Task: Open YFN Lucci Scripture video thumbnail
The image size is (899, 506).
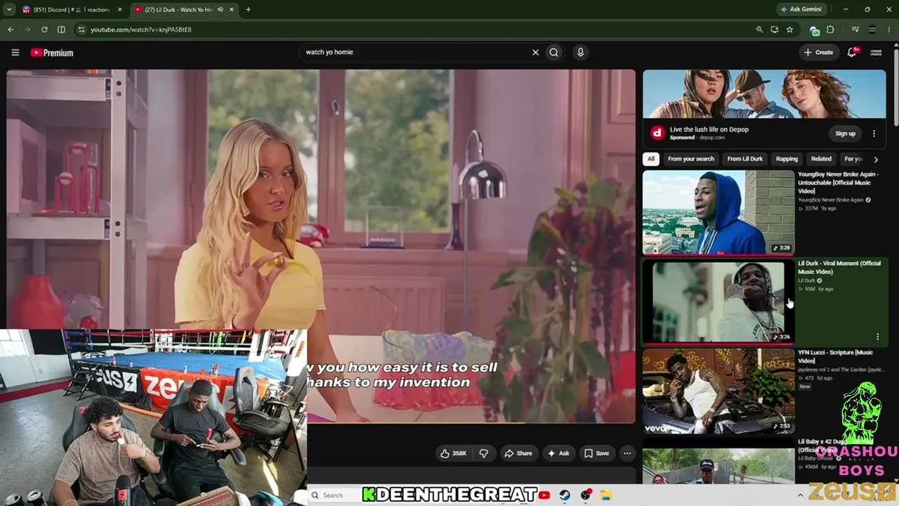Action: tap(718, 391)
